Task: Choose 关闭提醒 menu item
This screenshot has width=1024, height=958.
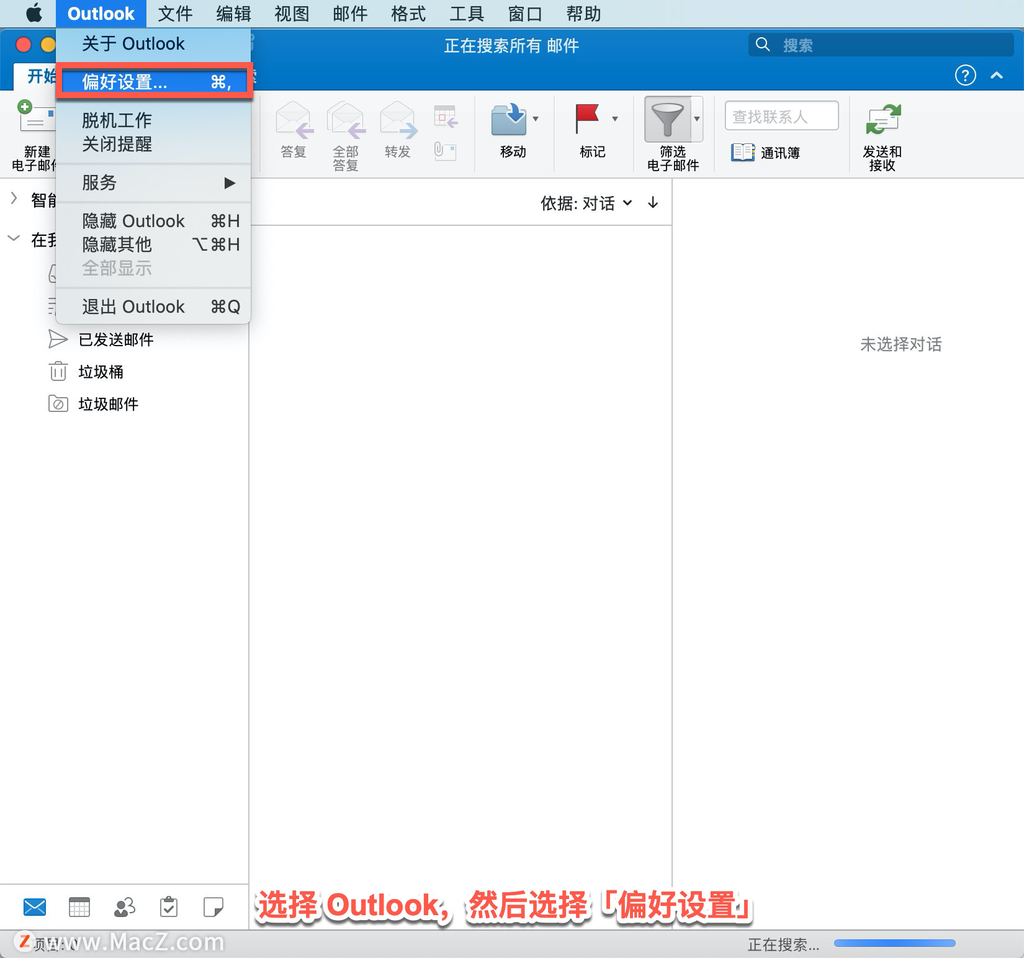Action: [153, 144]
